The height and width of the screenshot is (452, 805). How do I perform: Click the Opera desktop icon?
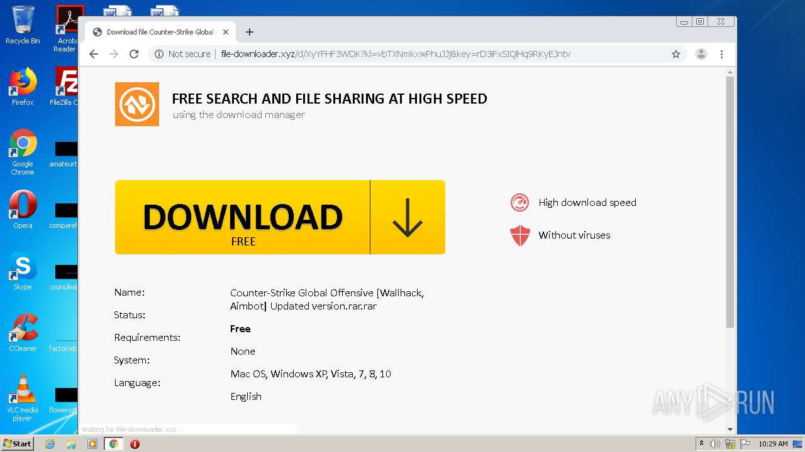pos(23,210)
